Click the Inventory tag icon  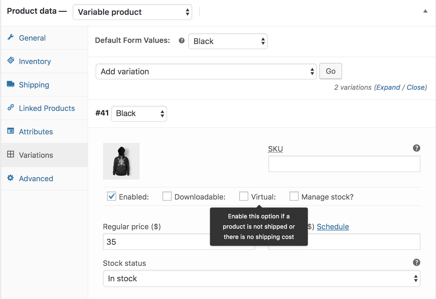[11, 60]
